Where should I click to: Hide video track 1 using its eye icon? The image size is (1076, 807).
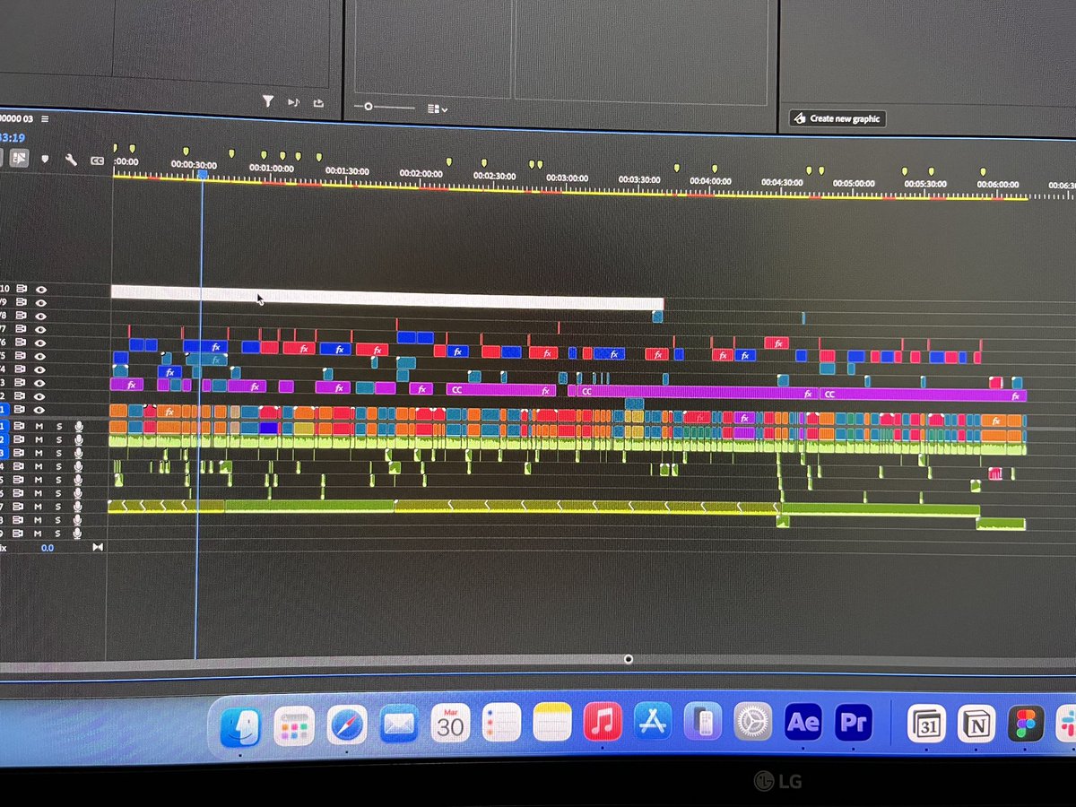[40, 409]
